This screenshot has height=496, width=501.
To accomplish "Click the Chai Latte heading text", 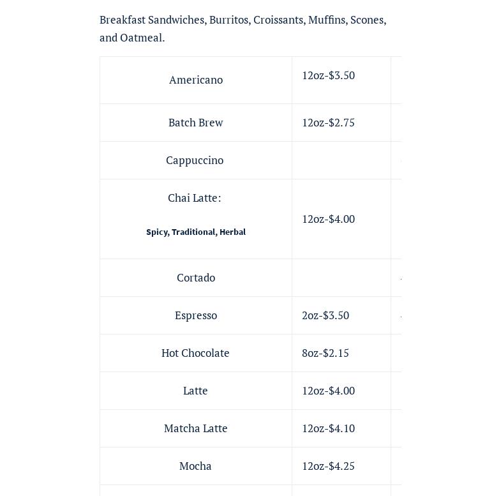I will point(195,198).
